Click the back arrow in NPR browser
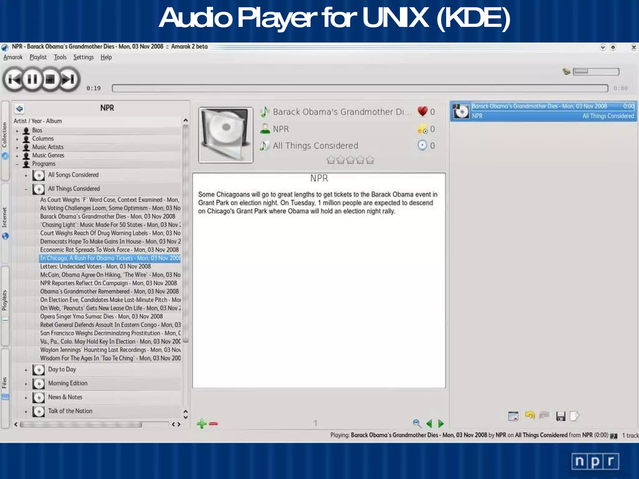The width and height of the screenshot is (639, 479). 19,109
